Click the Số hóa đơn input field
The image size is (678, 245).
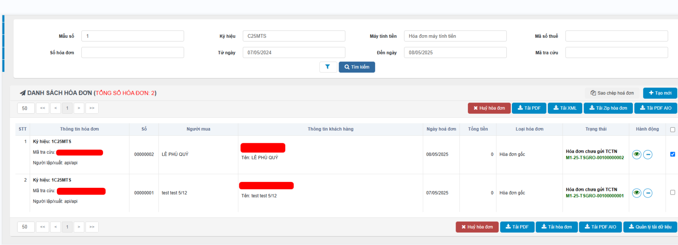click(x=133, y=53)
